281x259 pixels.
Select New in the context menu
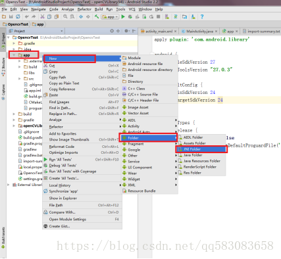(x=82, y=59)
